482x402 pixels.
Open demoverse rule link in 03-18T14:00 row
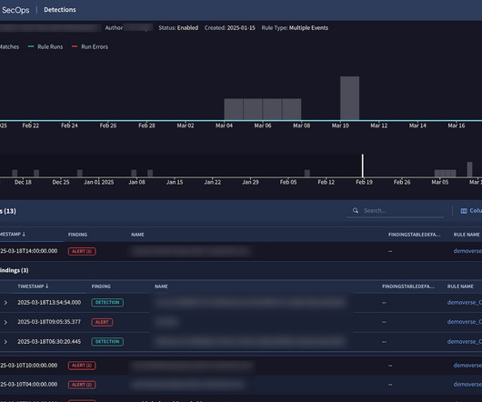tap(467, 251)
